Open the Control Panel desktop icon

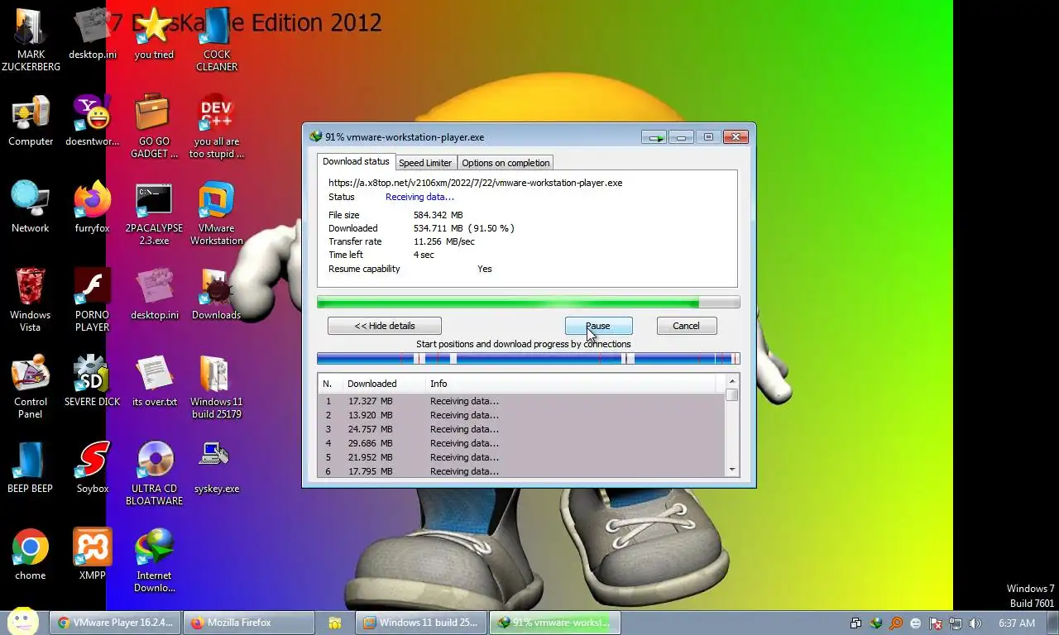31,387
